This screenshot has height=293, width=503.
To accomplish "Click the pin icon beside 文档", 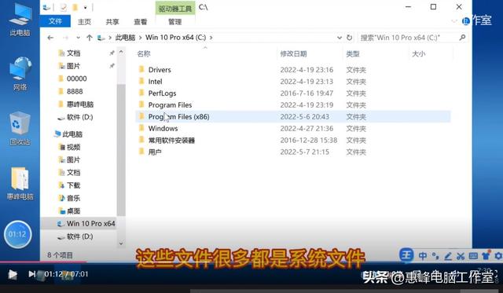I will pos(112,53).
